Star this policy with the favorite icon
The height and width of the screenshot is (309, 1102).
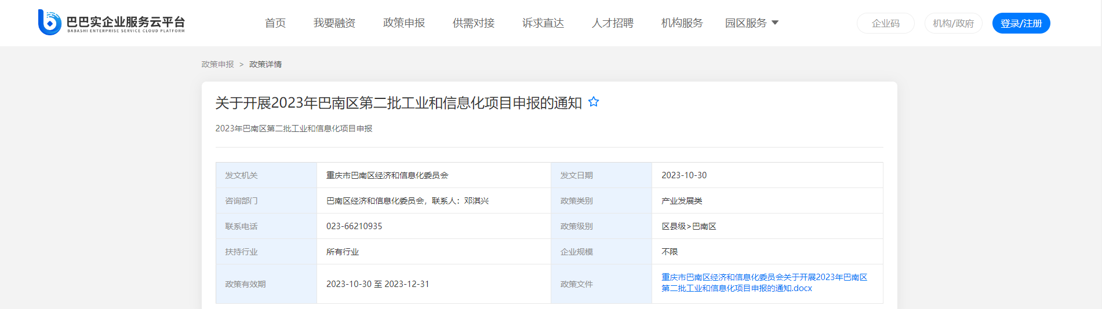pos(593,102)
